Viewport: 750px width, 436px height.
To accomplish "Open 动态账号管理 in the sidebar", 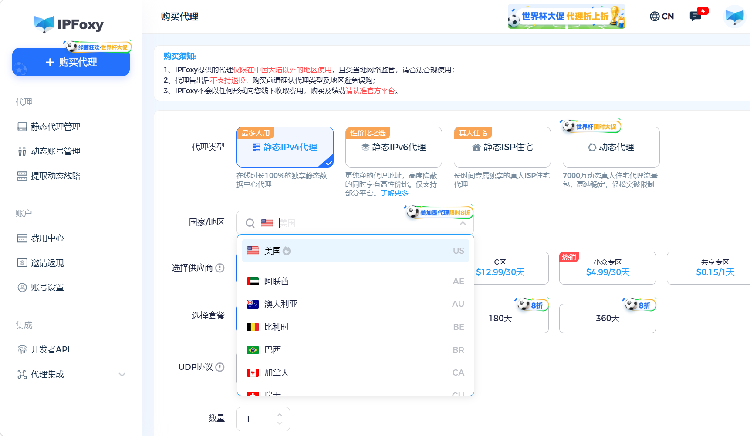I will click(x=49, y=151).
